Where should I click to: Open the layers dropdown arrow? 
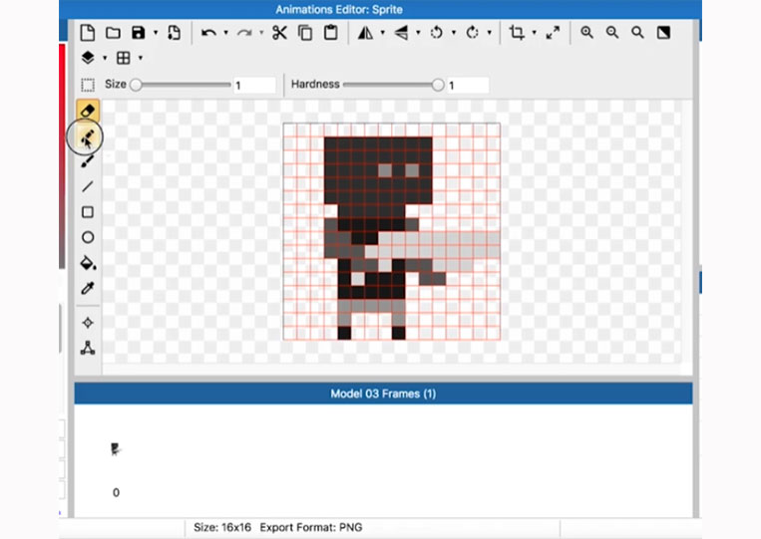click(x=105, y=58)
